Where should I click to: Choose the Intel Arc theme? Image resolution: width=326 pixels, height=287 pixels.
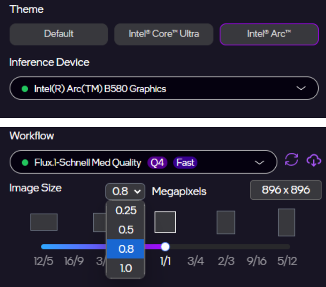(269, 34)
